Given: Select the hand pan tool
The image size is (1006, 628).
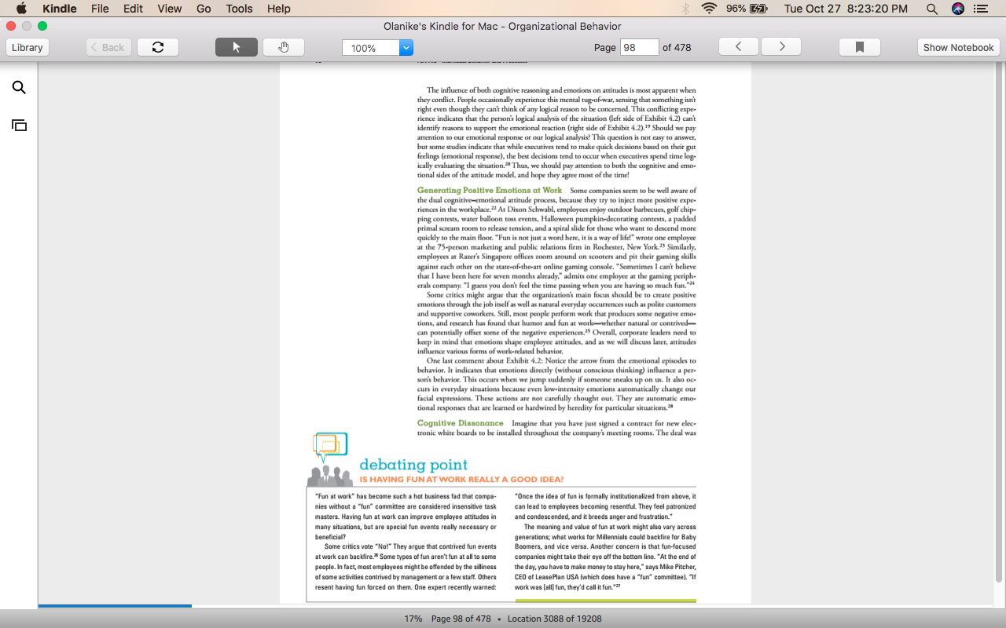Looking at the screenshot, I should coord(284,47).
